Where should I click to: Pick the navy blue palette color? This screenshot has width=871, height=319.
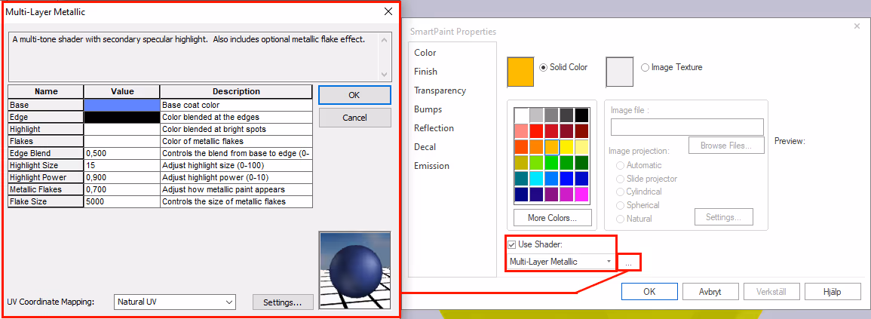pyautogui.click(x=521, y=194)
